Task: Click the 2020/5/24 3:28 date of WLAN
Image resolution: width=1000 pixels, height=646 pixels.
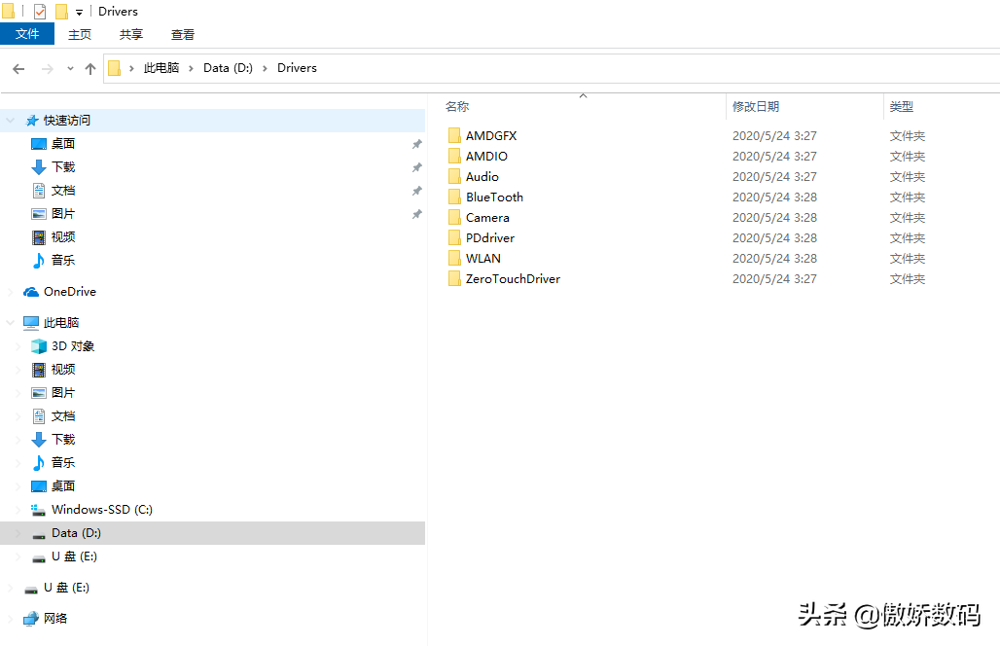Action: [774, 258]
